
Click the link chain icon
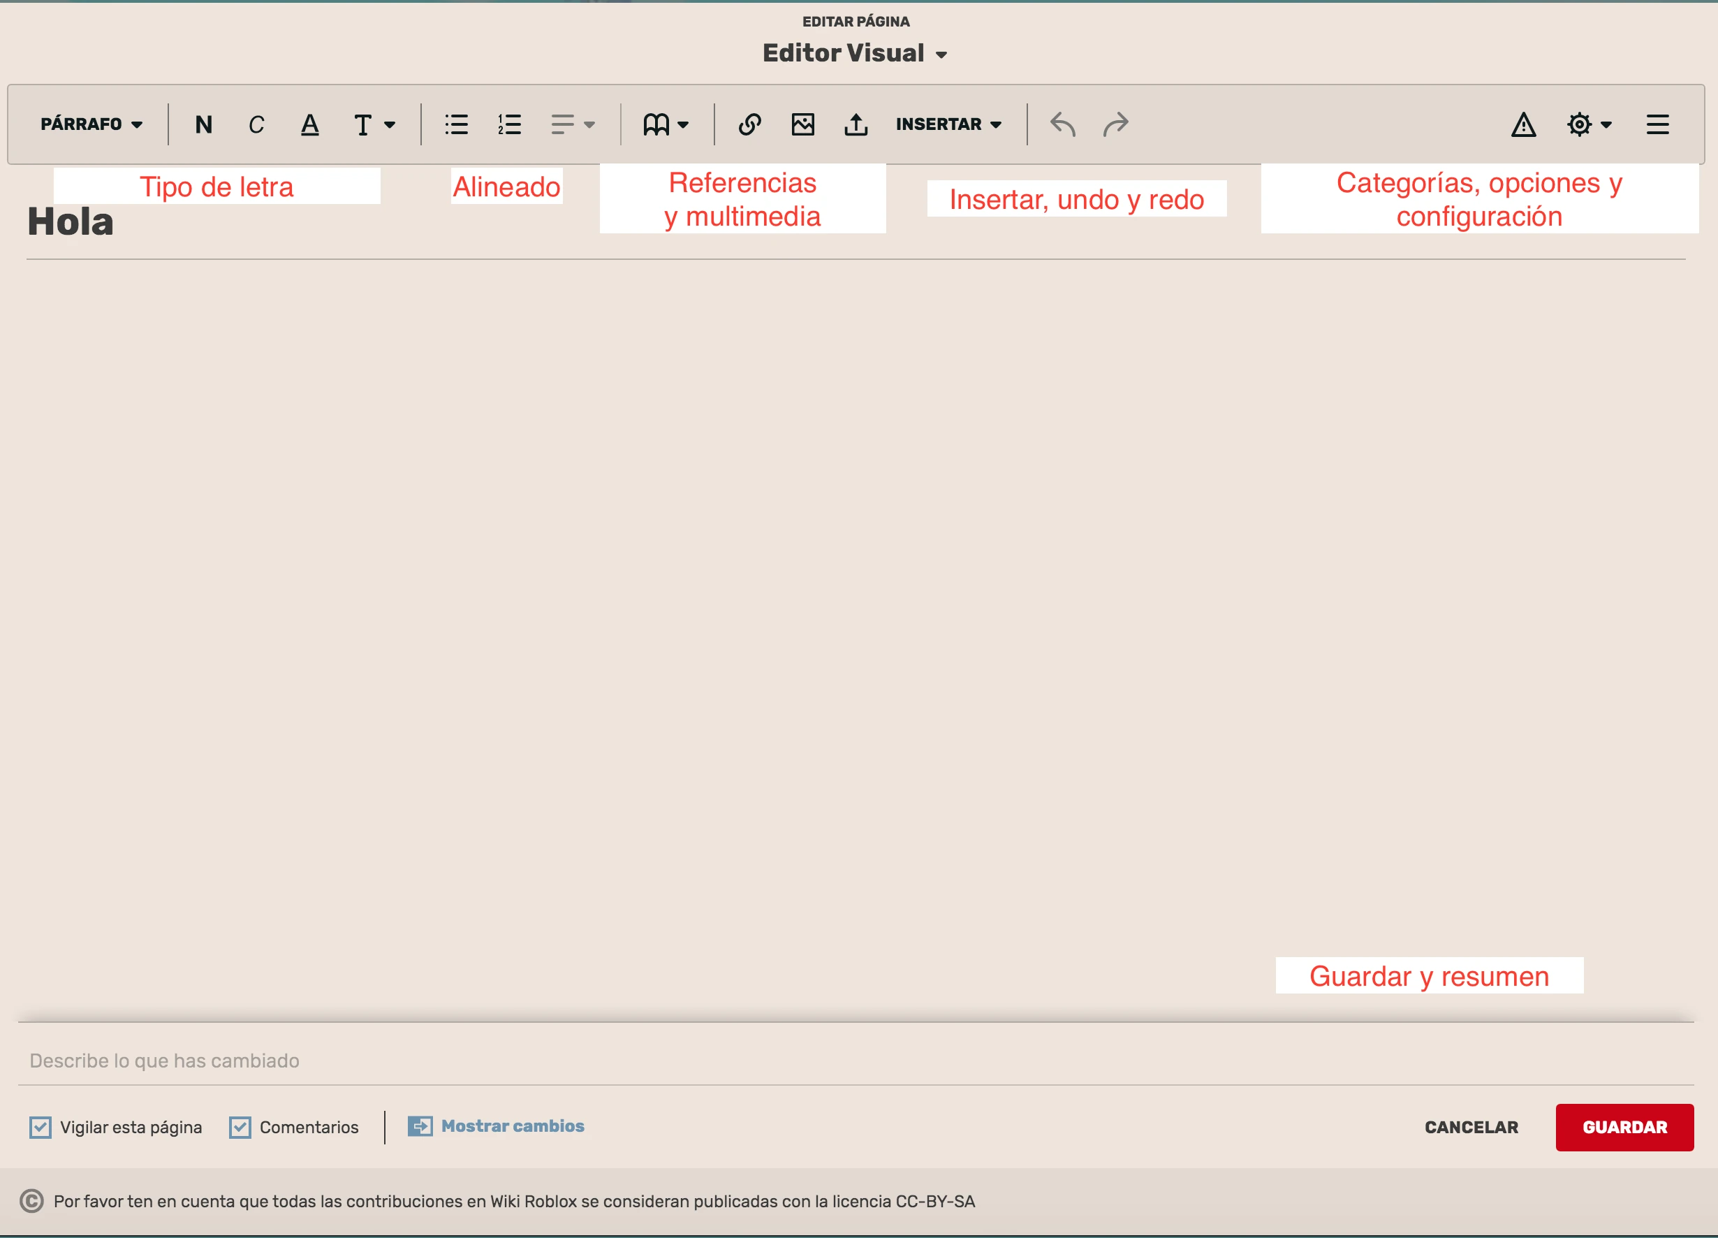click(x=749, y=124)
